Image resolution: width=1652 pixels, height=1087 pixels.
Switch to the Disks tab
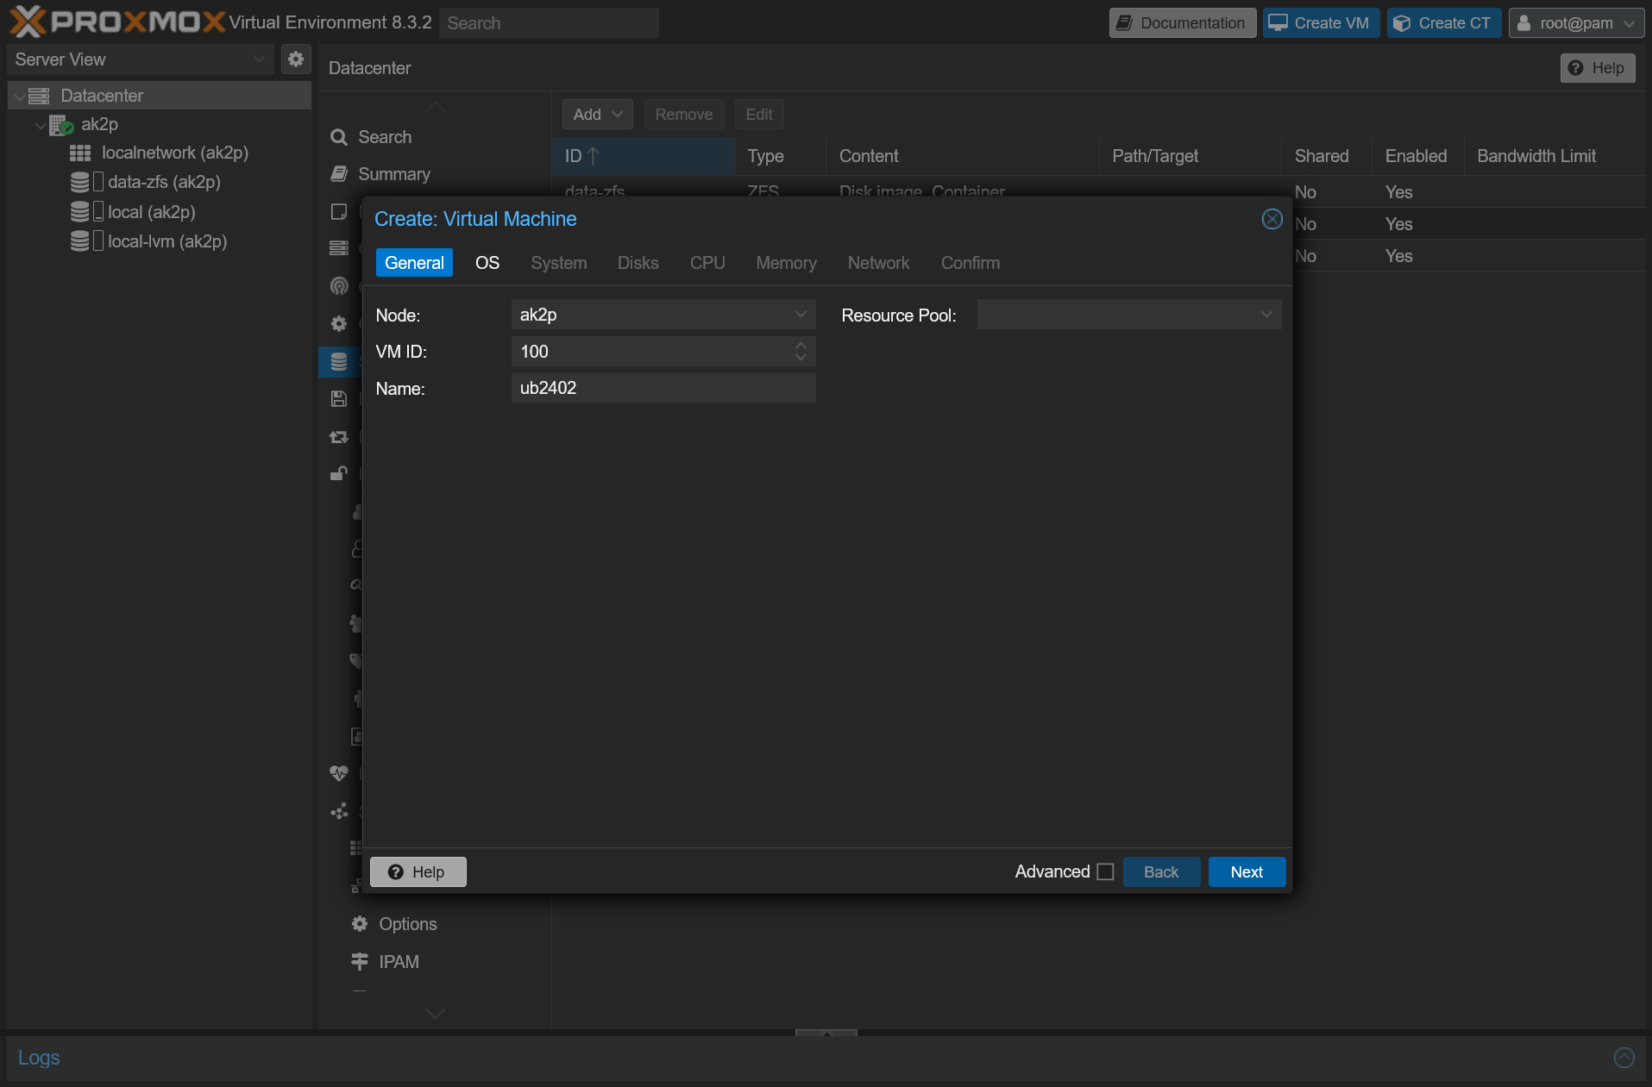638,263
